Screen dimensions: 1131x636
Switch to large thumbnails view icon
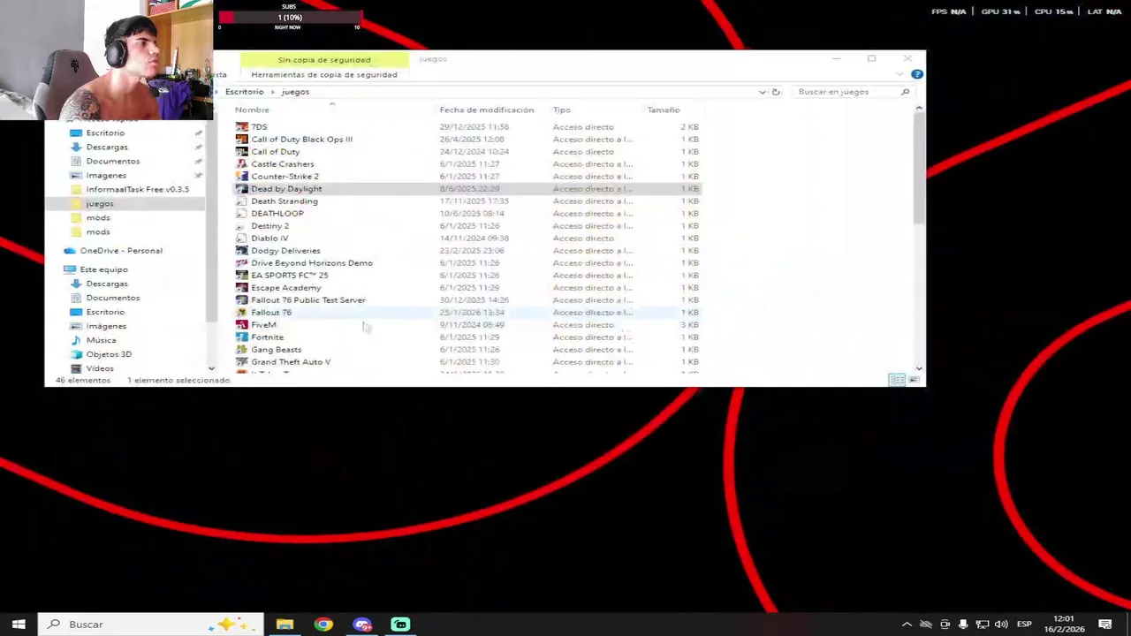click(914, 380)
